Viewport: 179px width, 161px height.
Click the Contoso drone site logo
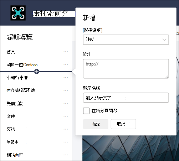click(x=18, y=13)
